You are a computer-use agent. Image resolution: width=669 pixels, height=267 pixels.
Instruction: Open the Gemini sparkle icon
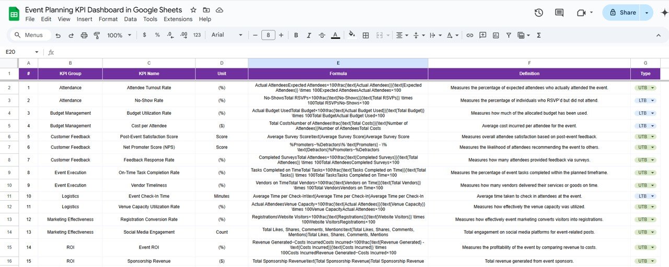point(664,13)
